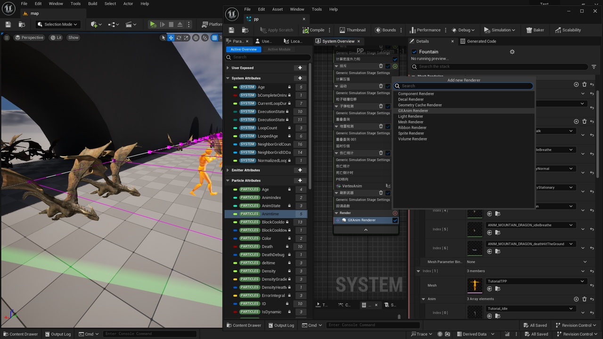Click the Add new Renderer search field
The height and width of the screenshot is (339, 603).
pos(464,86)
